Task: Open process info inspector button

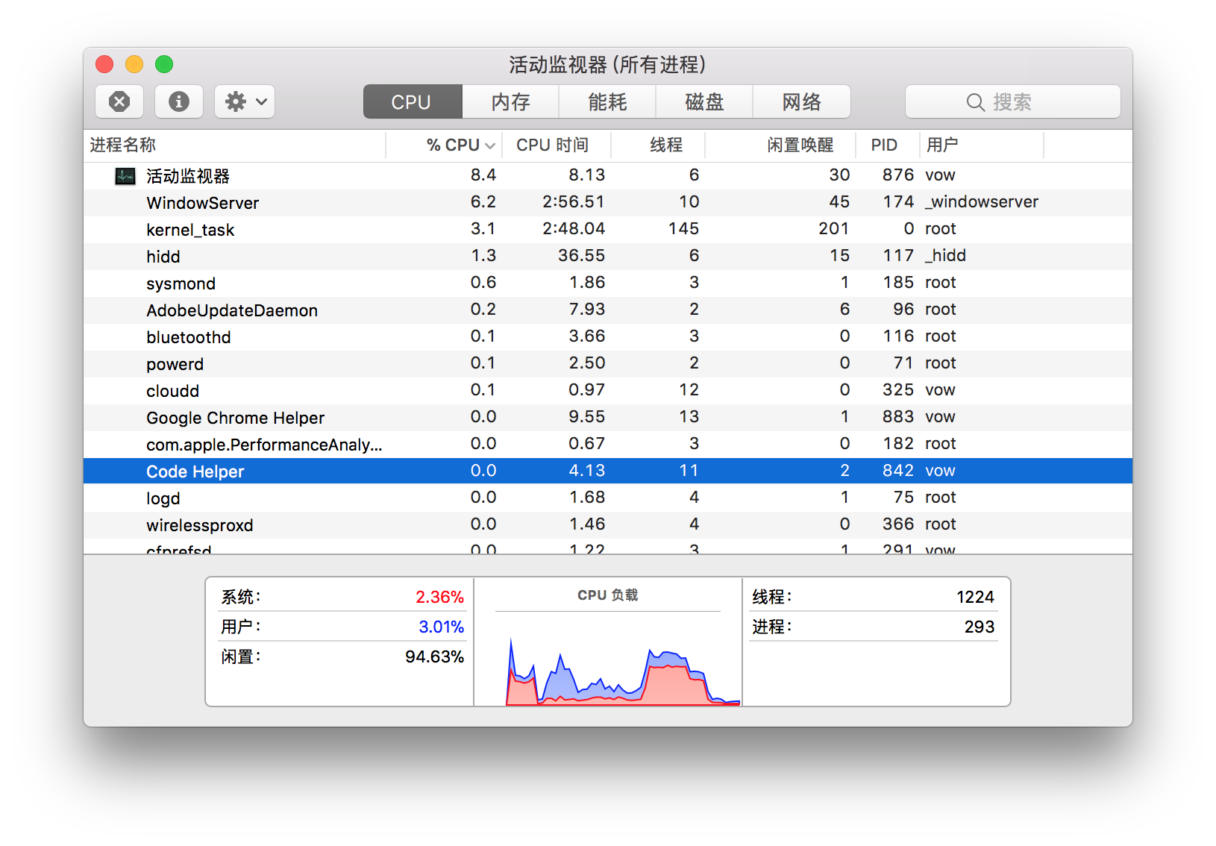Action: click(179, 101)
